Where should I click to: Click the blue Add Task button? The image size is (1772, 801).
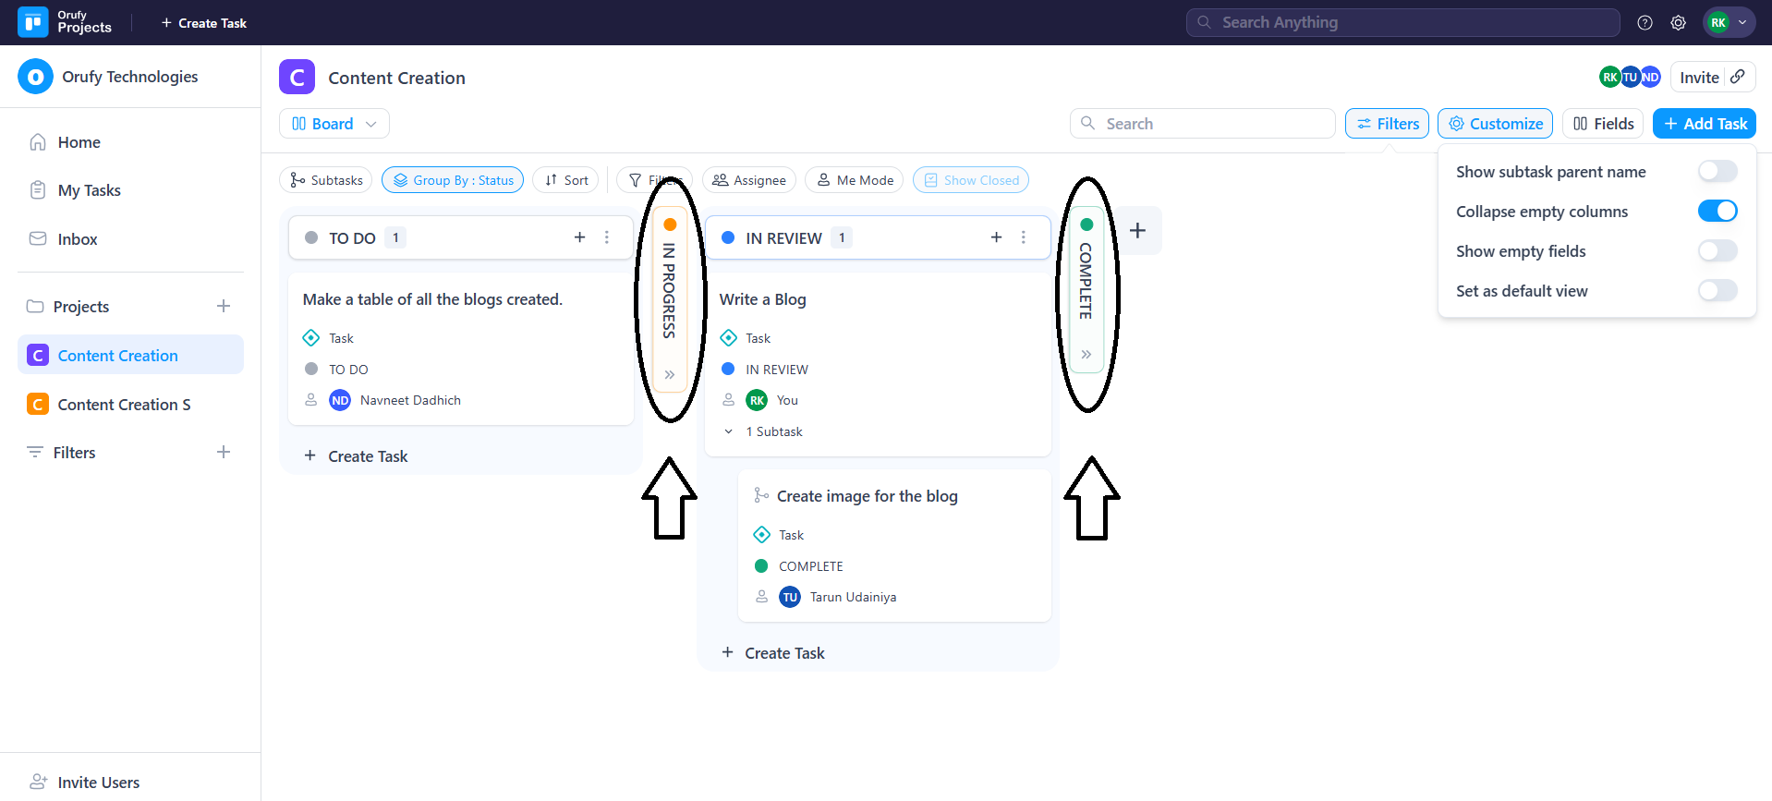tap(1704, 124)
